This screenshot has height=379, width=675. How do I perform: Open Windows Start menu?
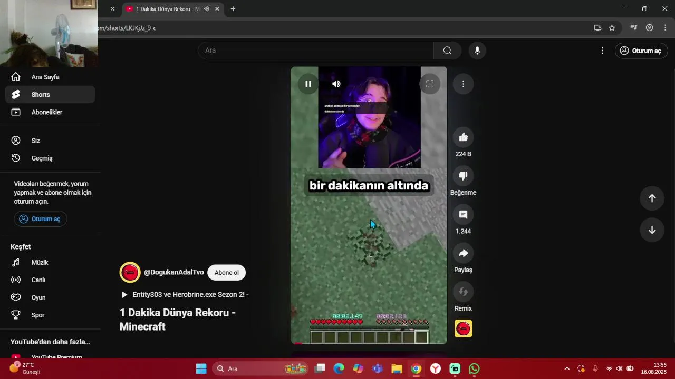pos(201,368)
